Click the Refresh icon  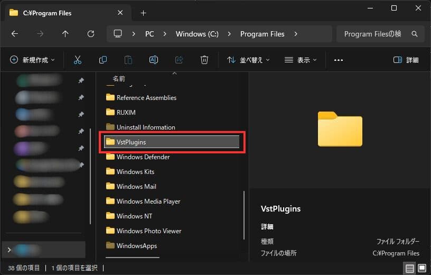point(91,34)
